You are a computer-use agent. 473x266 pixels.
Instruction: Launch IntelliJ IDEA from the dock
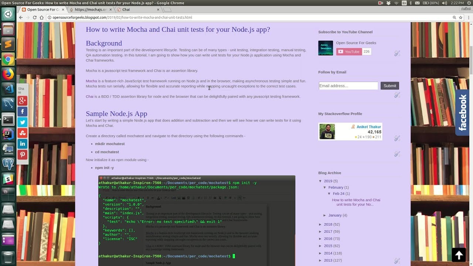click(x=8, y=134)
